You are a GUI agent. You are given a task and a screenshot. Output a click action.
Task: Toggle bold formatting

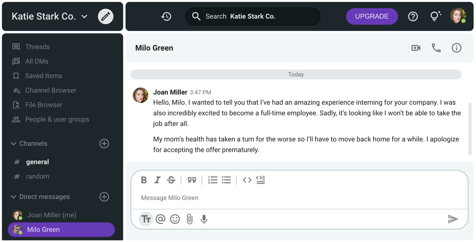[144, 180]
